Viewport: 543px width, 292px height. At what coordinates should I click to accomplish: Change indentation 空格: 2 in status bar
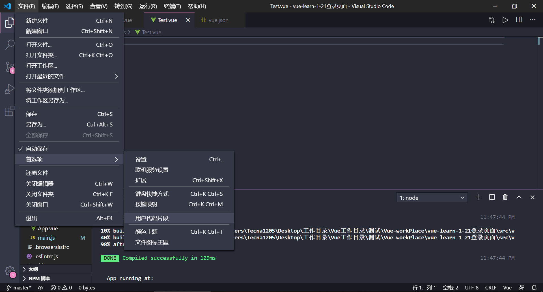point(450,288)
